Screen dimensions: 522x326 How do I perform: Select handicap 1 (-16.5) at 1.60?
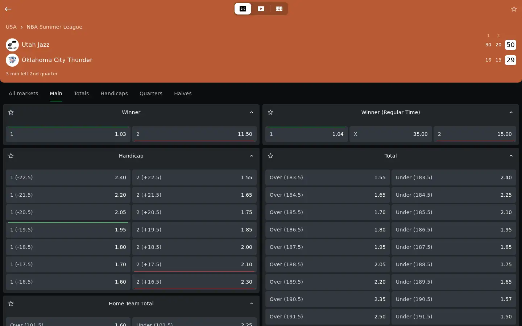point(68,282)
